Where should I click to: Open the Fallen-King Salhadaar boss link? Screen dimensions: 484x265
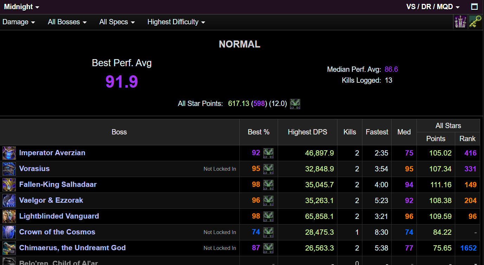[x=58, y=184]
